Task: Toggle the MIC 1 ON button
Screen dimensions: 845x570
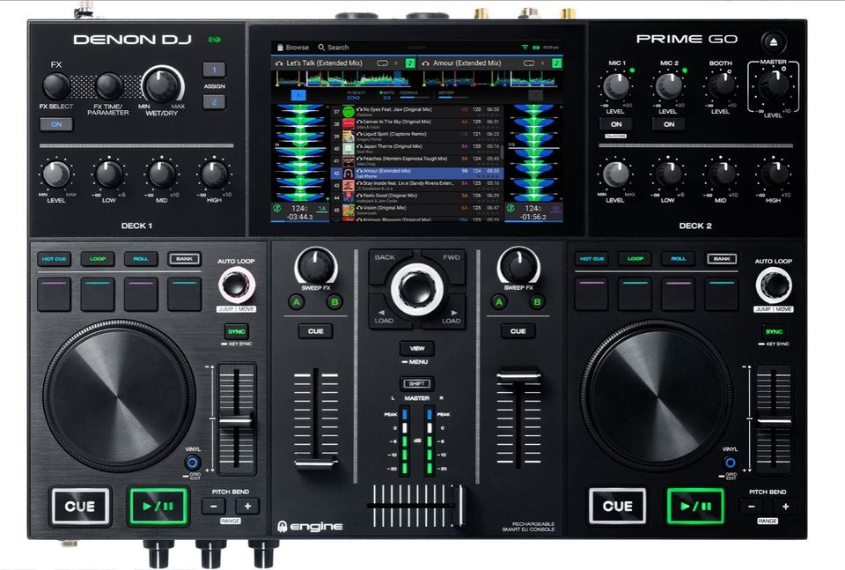Action: tap(616, 124)
